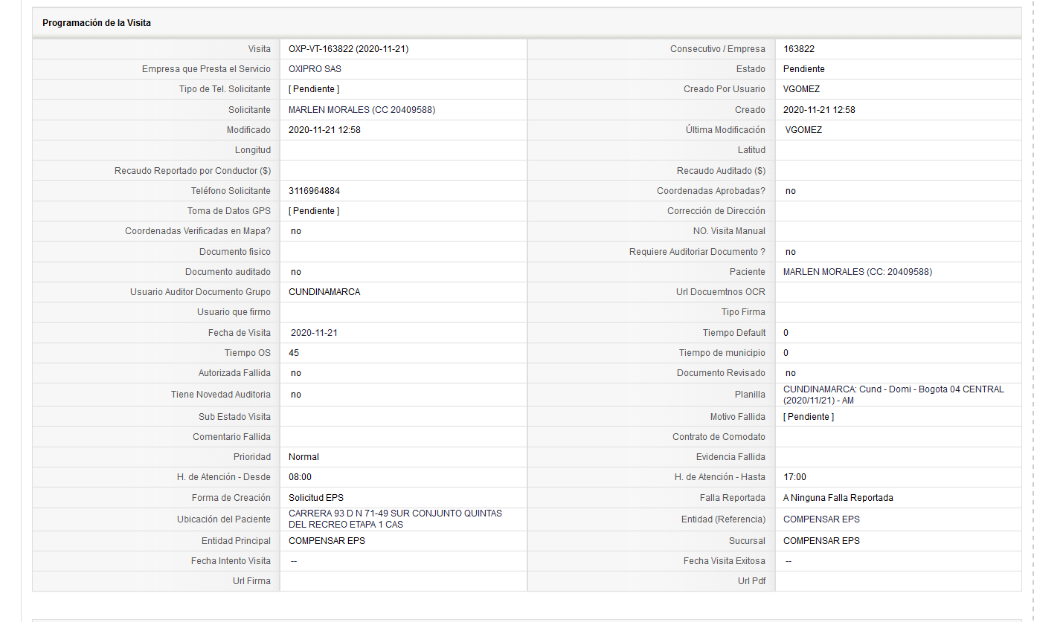Screen dimensions: 1063x622
Task: Click the Consecutivo / Empresa value 163822
Action: (x=799, y=49)
